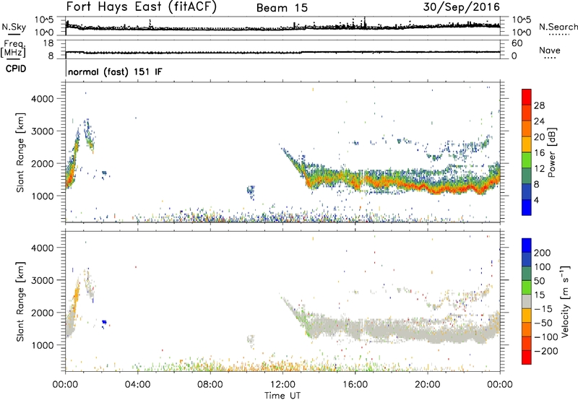Click the "20" label on the power colorbar
This screenshot has height=400, width=578.
click(x=539, y=137)
